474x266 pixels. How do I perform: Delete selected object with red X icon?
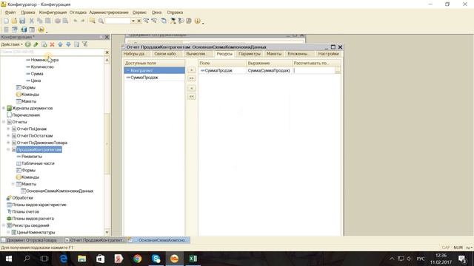point(52,44)
